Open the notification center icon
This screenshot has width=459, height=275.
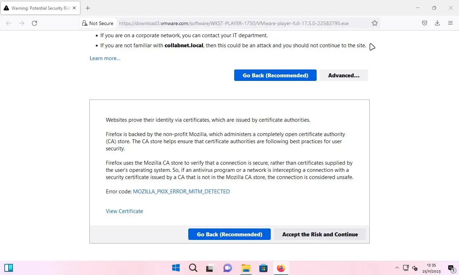451,268
